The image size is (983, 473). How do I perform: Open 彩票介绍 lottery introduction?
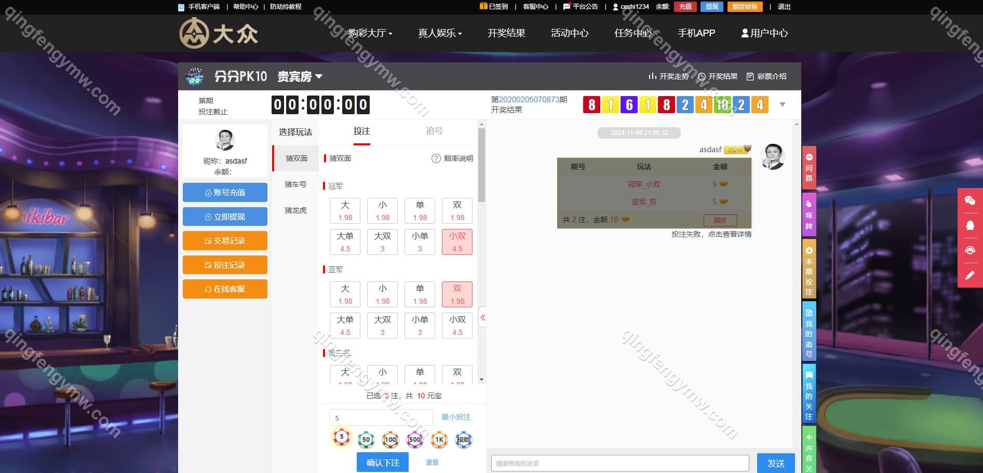766,76
